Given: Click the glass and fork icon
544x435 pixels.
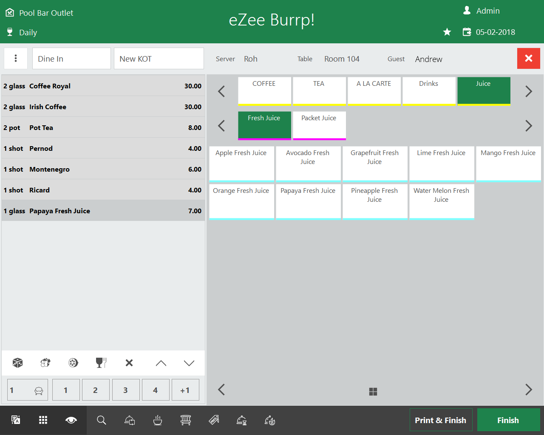Looking at the screenshot, I should point(101,363).
